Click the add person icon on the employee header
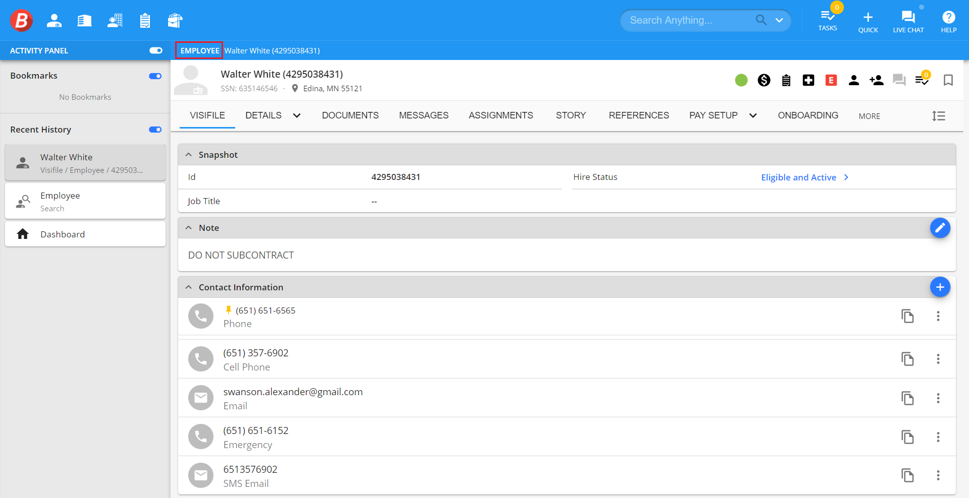This screenshot has width=969, height=498. pyautogui.click(x=877, y=80)
